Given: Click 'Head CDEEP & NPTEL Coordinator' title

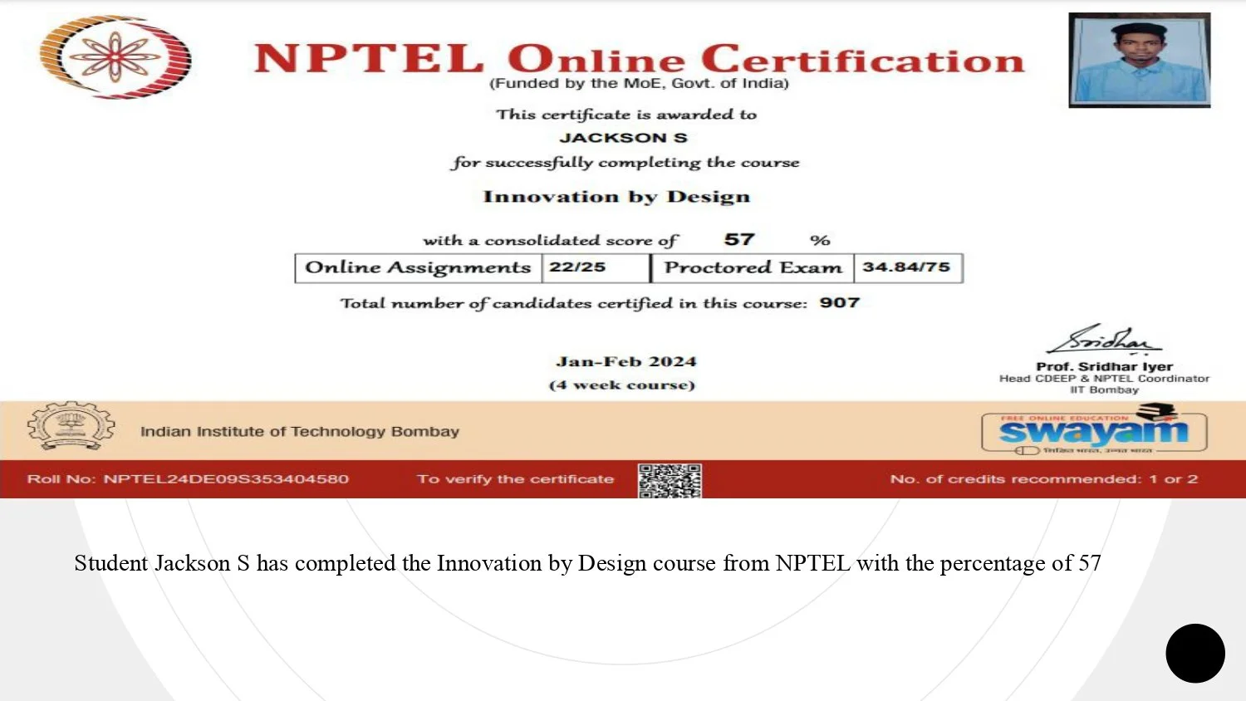Looking at the screenshot, I should [x=1104, y=379].
